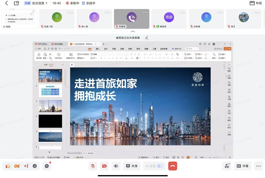Viewport: 265px width, 178px height.
Task: Unmute the microphone
Action: (x=93, y=166)
